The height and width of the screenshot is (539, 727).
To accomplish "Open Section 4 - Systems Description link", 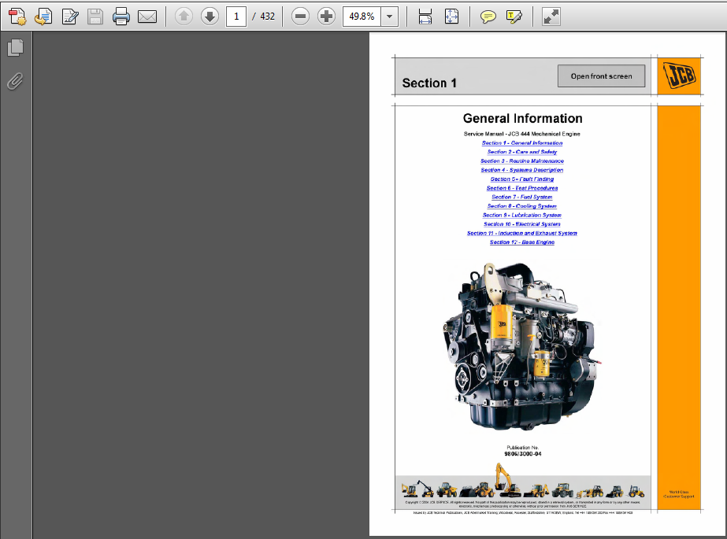I will coord(522,170).
